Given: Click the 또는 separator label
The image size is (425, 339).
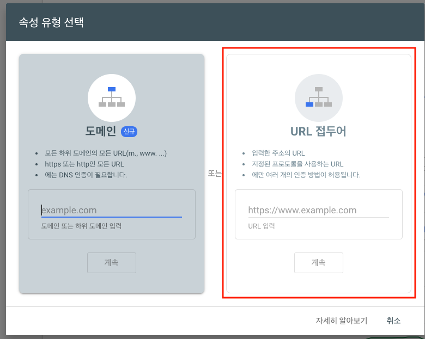Looking at the screenshot, I should [215, 174].
